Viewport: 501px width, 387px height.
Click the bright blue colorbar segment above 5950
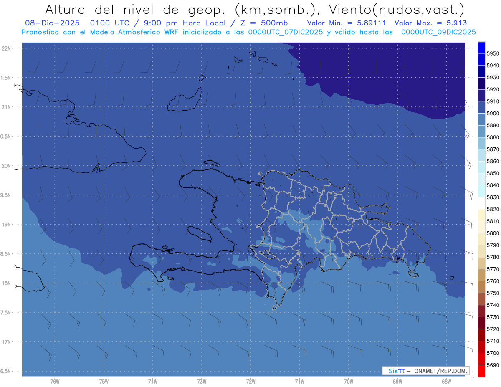point(481,48)
